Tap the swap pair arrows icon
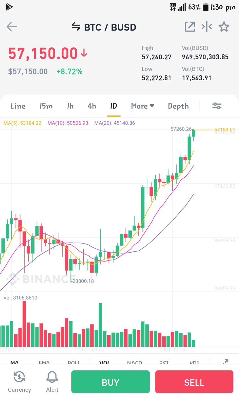The height and width of the screenshot is (399, 239). point(76,26)
